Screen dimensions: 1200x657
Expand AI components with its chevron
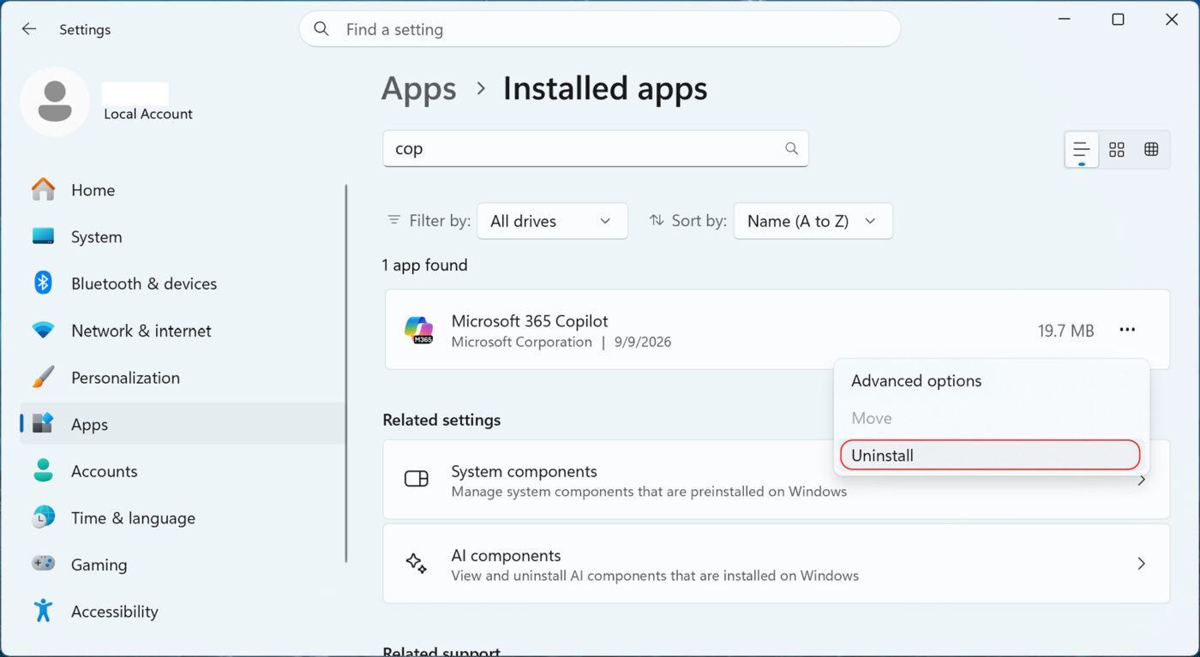tap(1141, 563)
